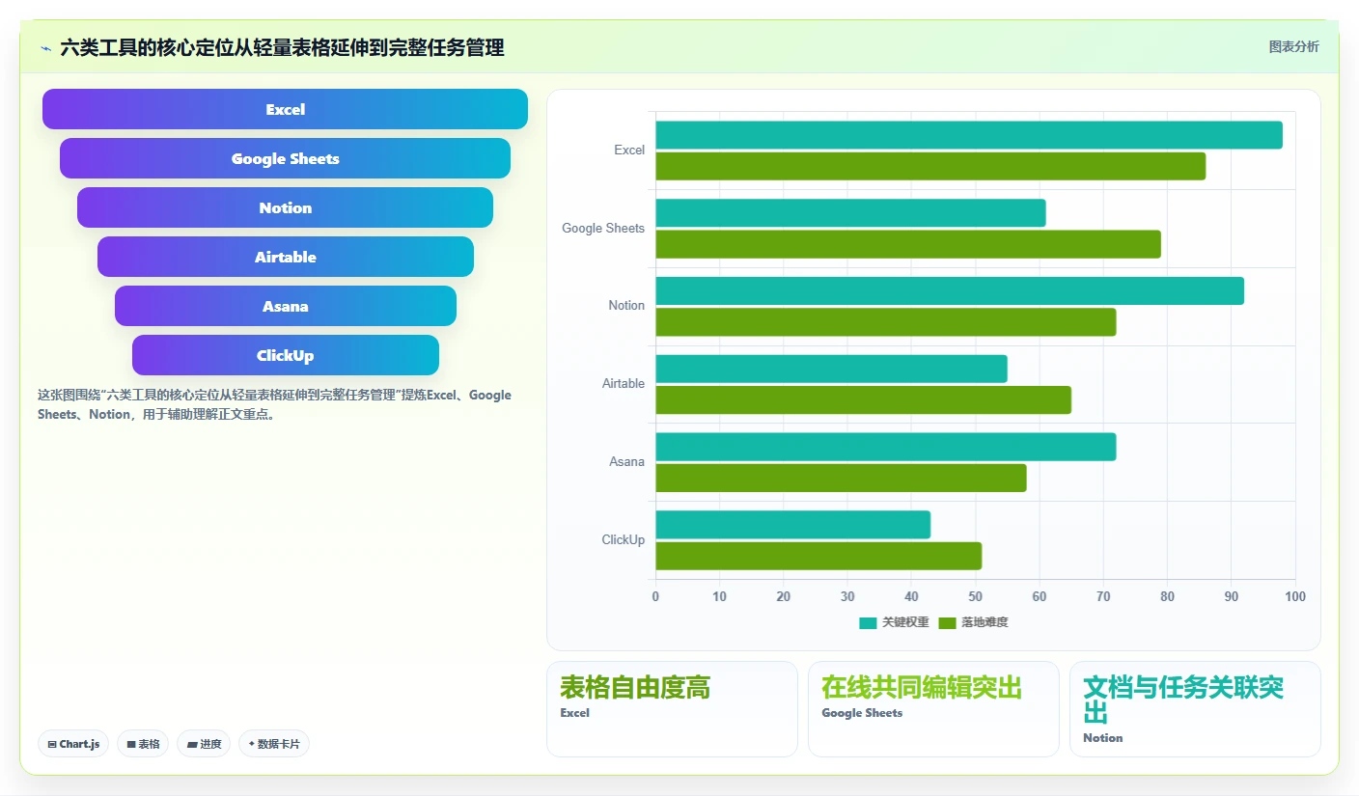
Task: Open the 在线共同编辑突出 card
Action: [x=933, y=709]
